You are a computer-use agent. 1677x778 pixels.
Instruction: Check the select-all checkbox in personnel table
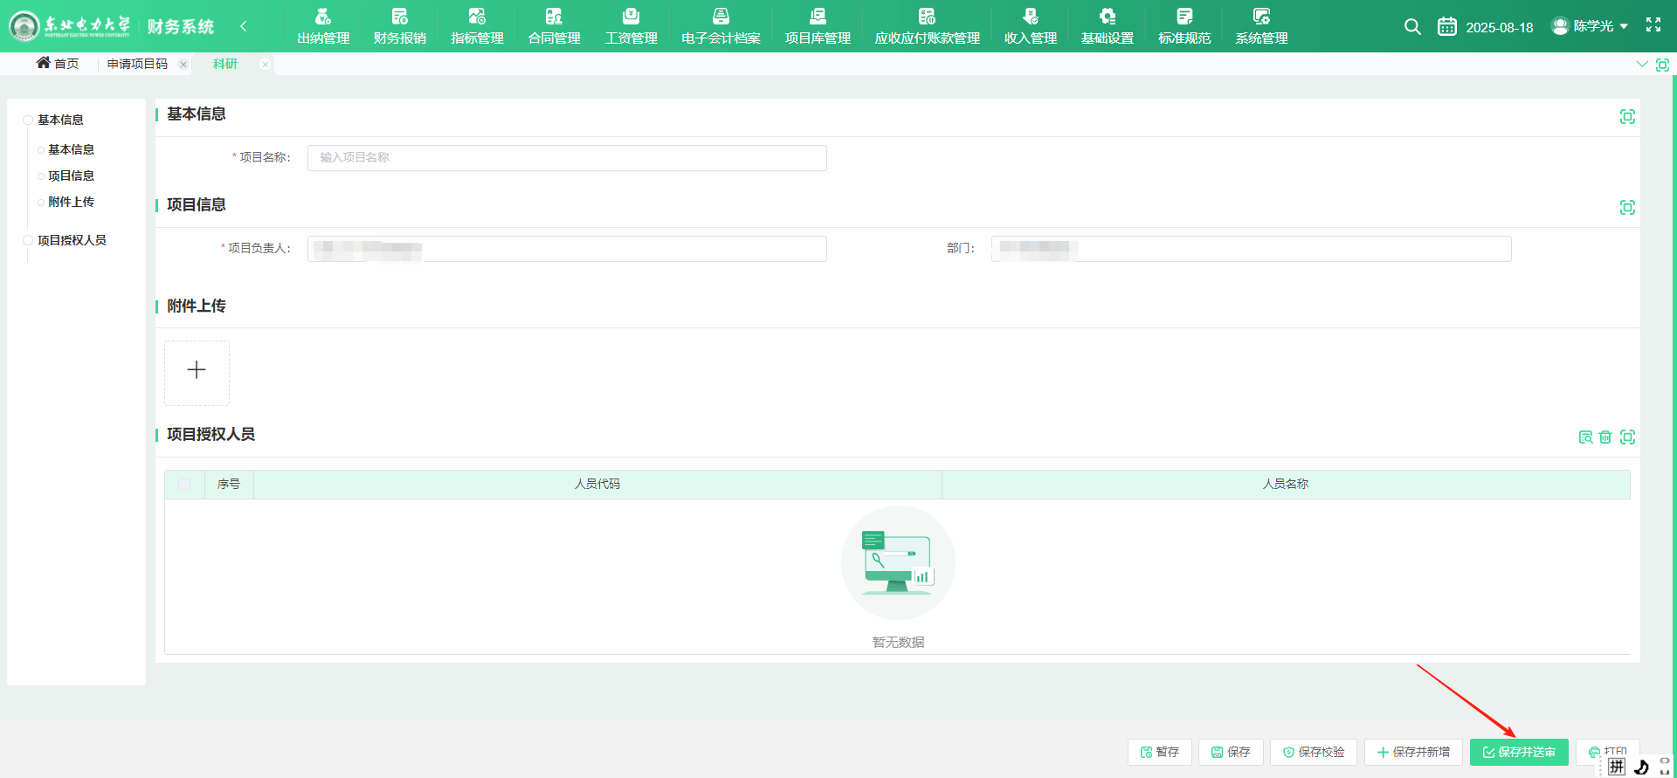coord(184,485)
